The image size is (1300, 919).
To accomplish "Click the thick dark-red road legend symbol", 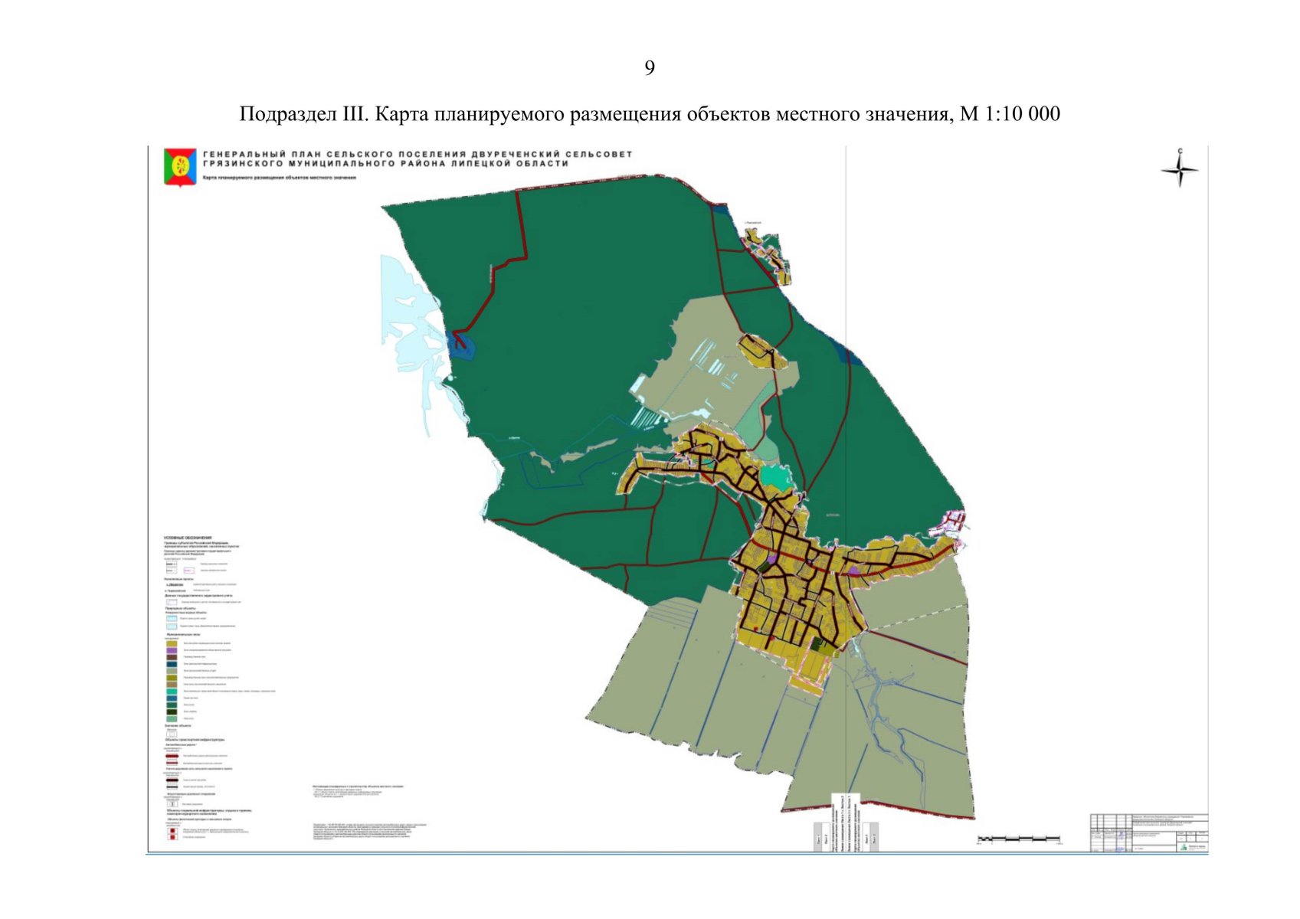I will [172, 756].
